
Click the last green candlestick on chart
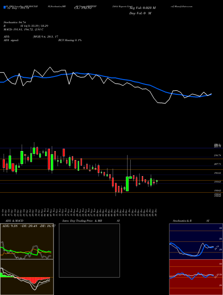[157, 181]
